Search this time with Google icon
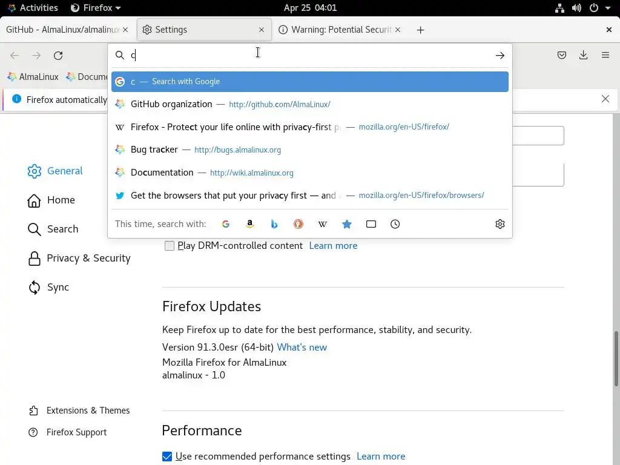The height and width of the screenshot is (465, 620). pos(226,224)
